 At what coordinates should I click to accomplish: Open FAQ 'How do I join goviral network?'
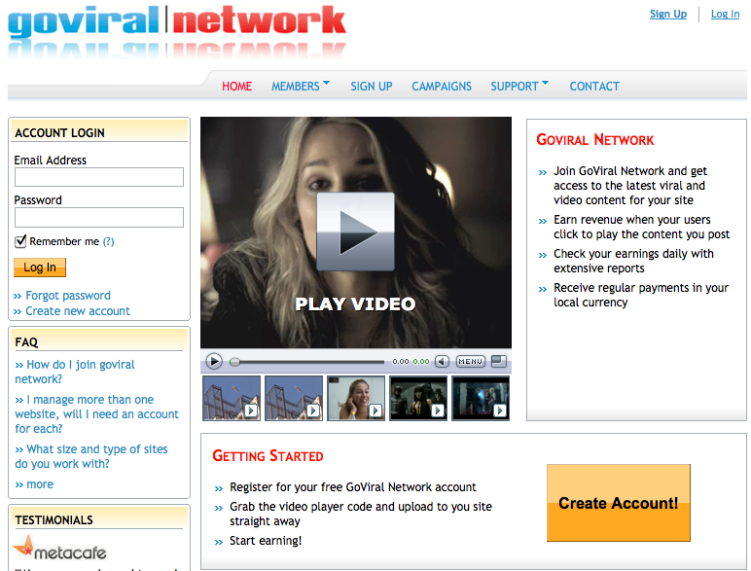pos(75,372)
